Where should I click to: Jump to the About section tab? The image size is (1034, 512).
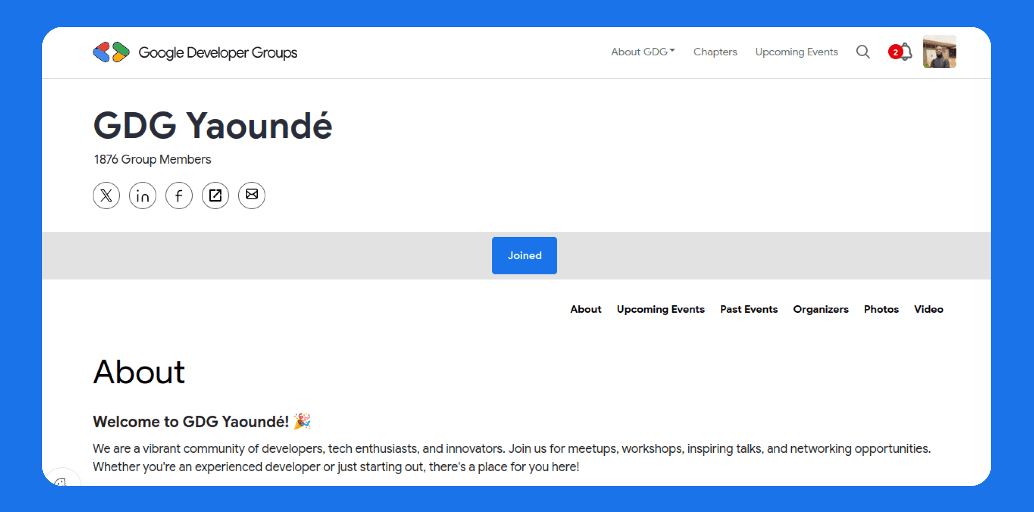pyautogui.click(x=586, y=309)
